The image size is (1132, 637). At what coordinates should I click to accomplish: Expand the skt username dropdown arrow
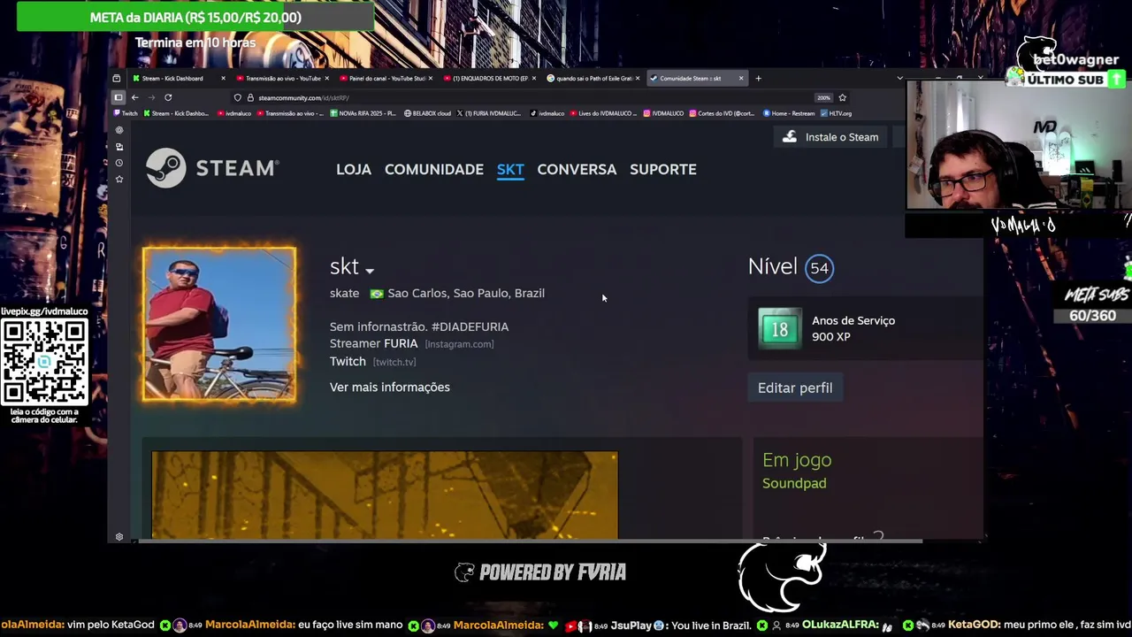[370, 271]
